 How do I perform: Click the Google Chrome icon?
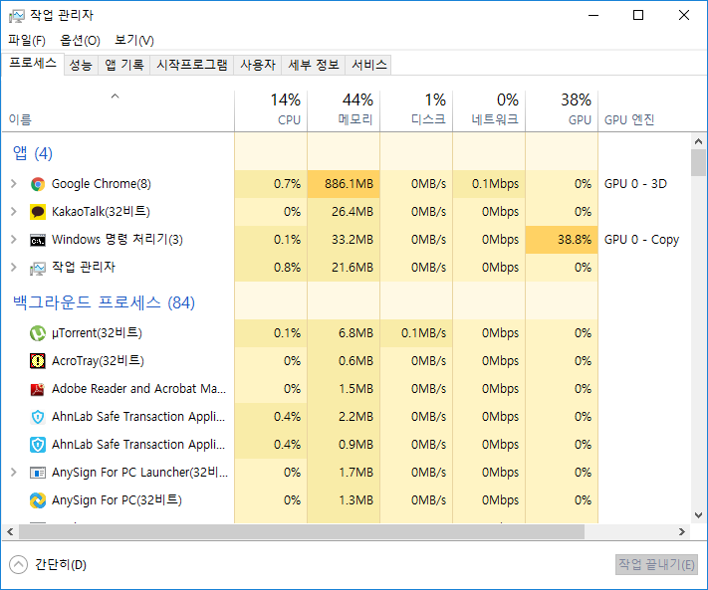click(38, 184)
